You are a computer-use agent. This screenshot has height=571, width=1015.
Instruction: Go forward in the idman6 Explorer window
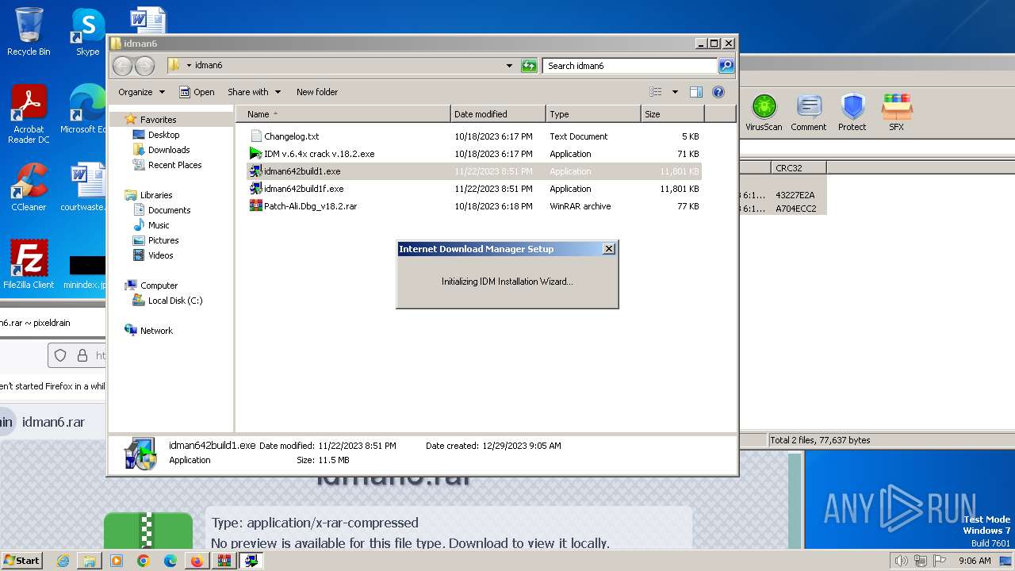[144, 66]
